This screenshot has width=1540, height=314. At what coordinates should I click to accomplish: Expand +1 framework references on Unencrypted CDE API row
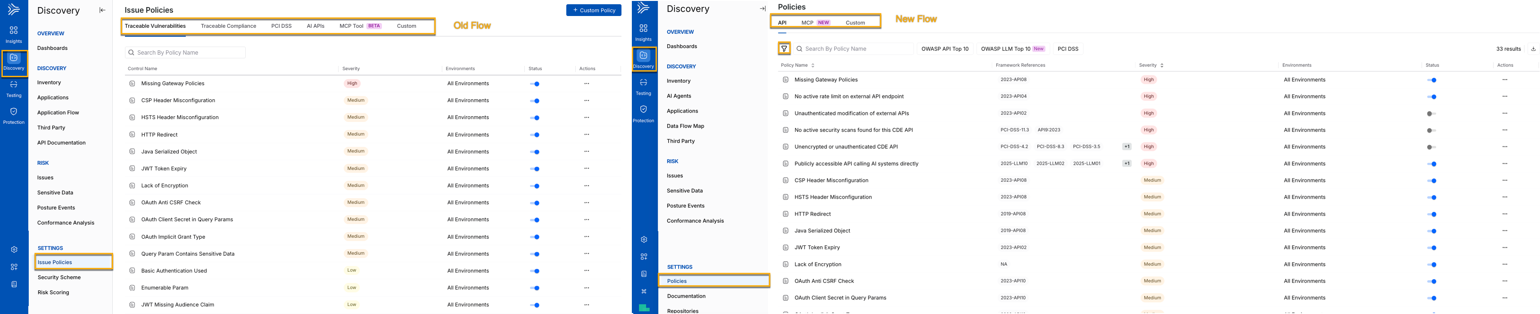click(x=1126, y=147)
